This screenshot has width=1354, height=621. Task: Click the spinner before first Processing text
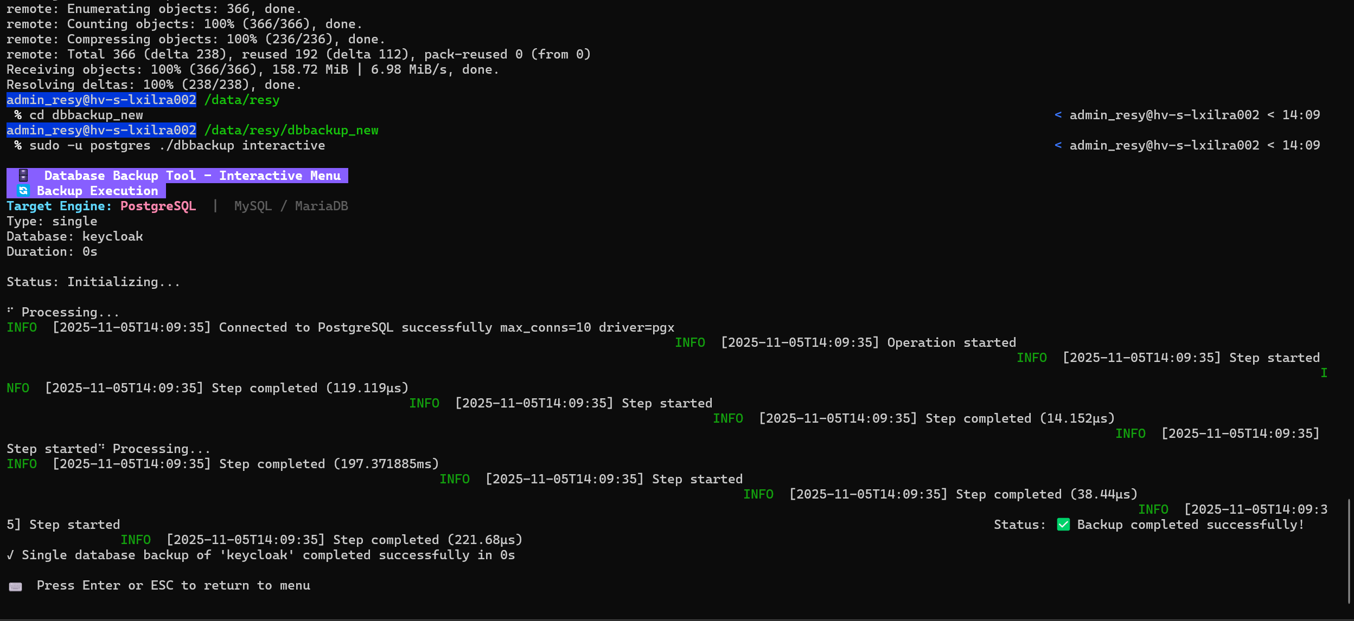coord(10,311)
